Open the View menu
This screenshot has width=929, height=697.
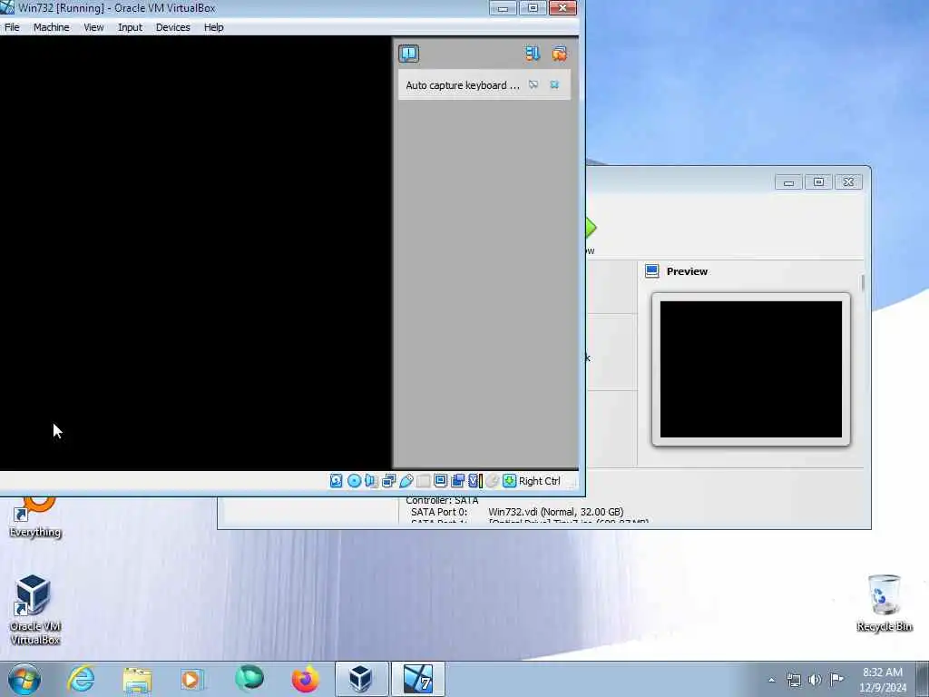[x=93, y=27]
